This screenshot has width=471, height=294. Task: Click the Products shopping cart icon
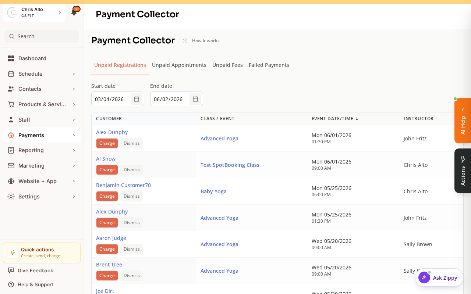(11, 104)
